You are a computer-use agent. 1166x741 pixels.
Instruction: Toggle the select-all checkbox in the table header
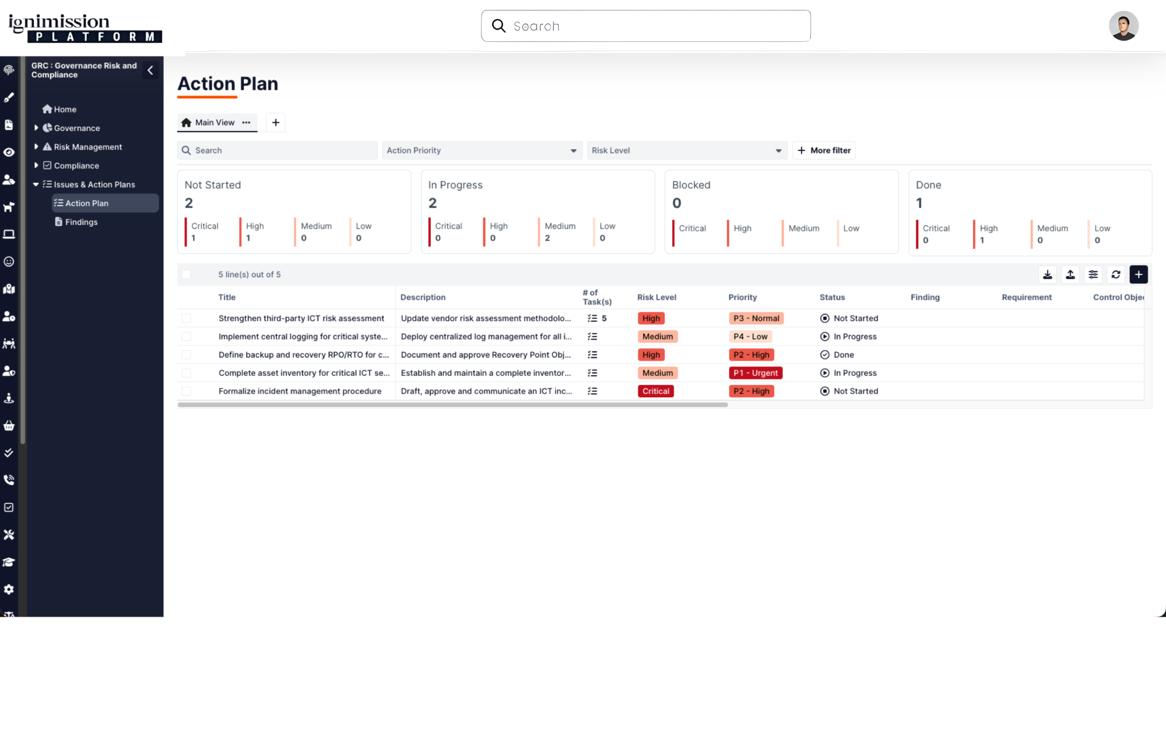tap(187, 274)
